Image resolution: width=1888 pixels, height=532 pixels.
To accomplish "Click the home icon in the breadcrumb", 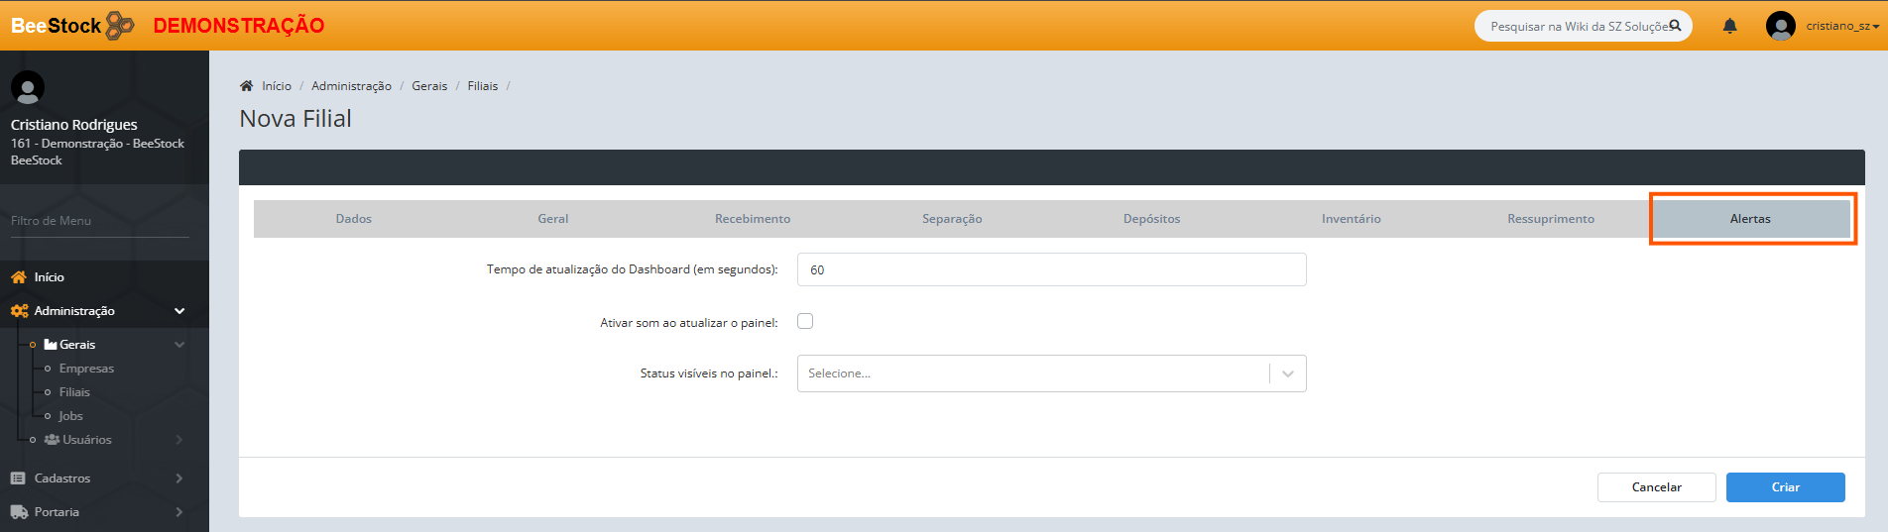I will (x=247, y=86).
